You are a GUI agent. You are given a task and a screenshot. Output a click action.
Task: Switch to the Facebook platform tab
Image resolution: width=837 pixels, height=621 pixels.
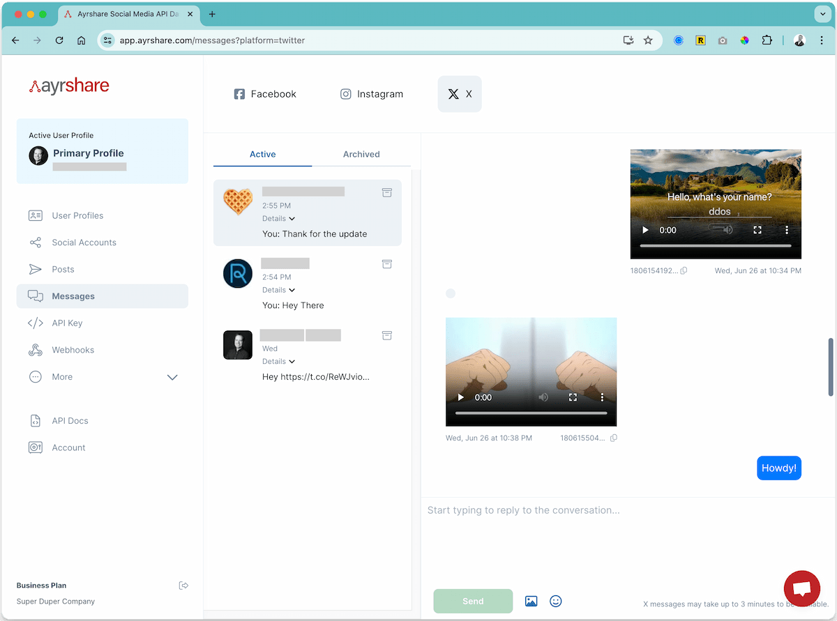coord(265,94)
